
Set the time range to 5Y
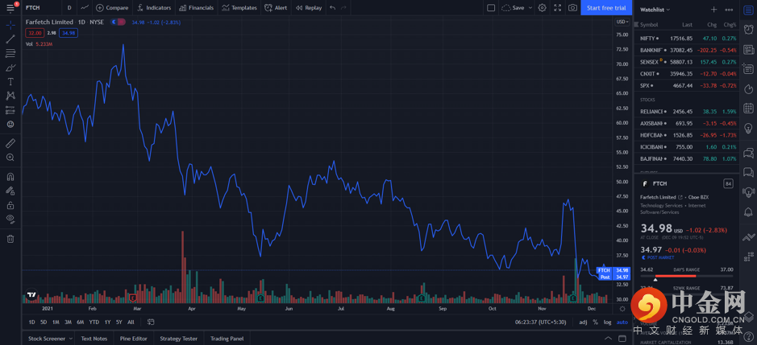click(x=119, y=322)
